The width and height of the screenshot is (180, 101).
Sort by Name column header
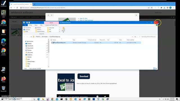pos(54,40)
